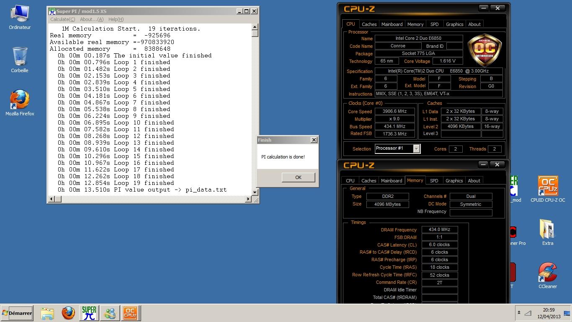Screen dimensions: 572x322
Task: Click the PI value output pi_data.txt line
Action: tap(142, 190)
